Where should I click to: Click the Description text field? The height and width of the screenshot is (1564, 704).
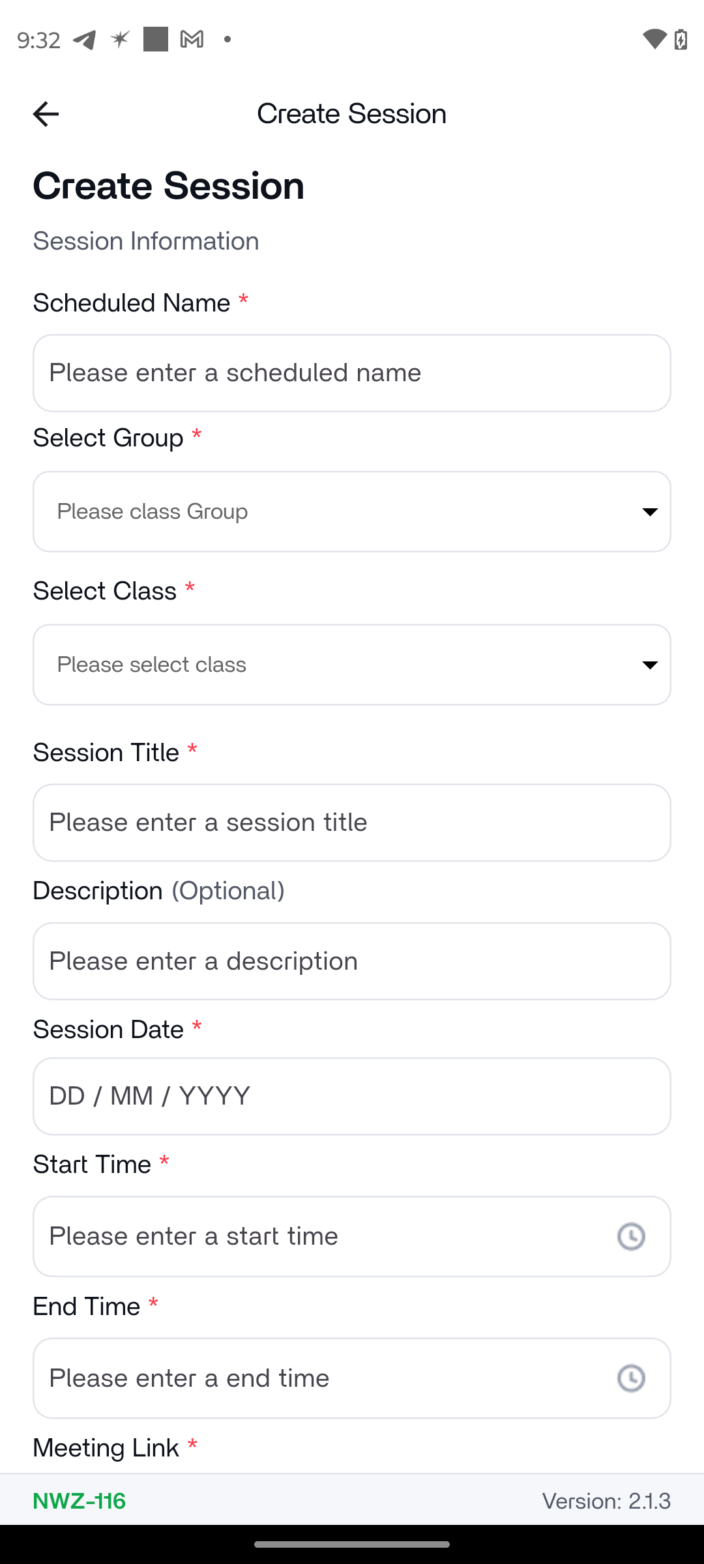pos(352,961)
